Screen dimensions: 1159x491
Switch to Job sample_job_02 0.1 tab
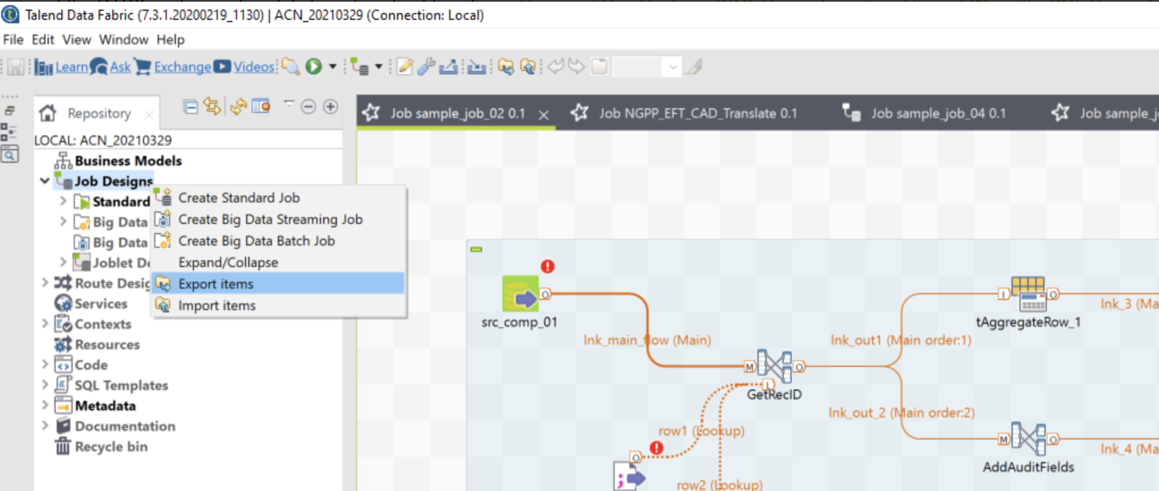coord(457,113)
